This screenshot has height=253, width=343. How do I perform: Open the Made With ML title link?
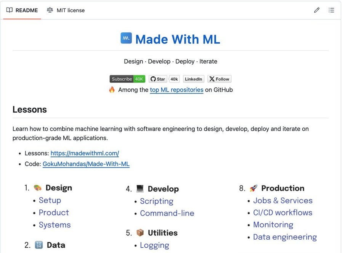click(x=178, y=39)
